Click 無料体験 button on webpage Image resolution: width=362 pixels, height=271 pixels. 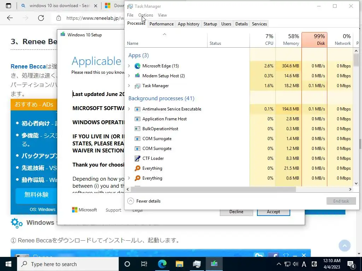(36, 195)
